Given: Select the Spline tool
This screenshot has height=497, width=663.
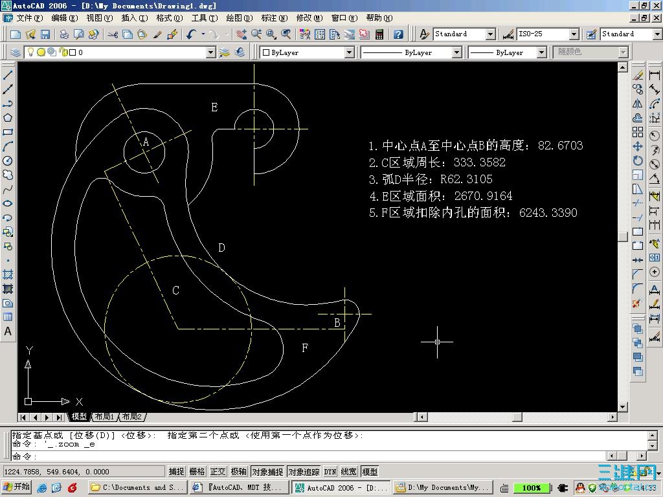Looking at the screenshot, I should click(x=8, y=190).
